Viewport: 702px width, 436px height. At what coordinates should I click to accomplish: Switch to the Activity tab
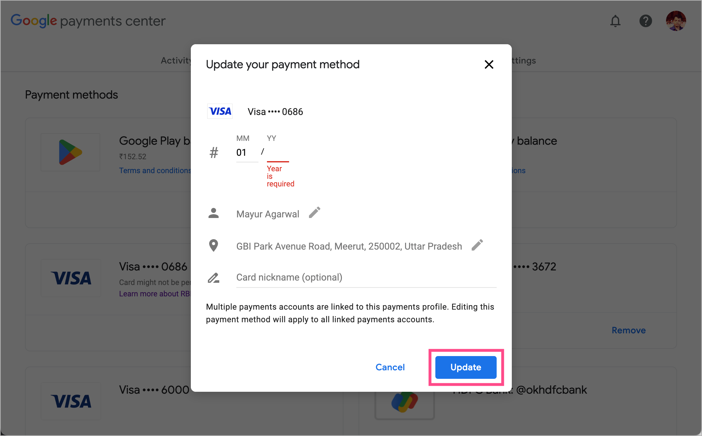pyautogui.click(x=176, y=60)
